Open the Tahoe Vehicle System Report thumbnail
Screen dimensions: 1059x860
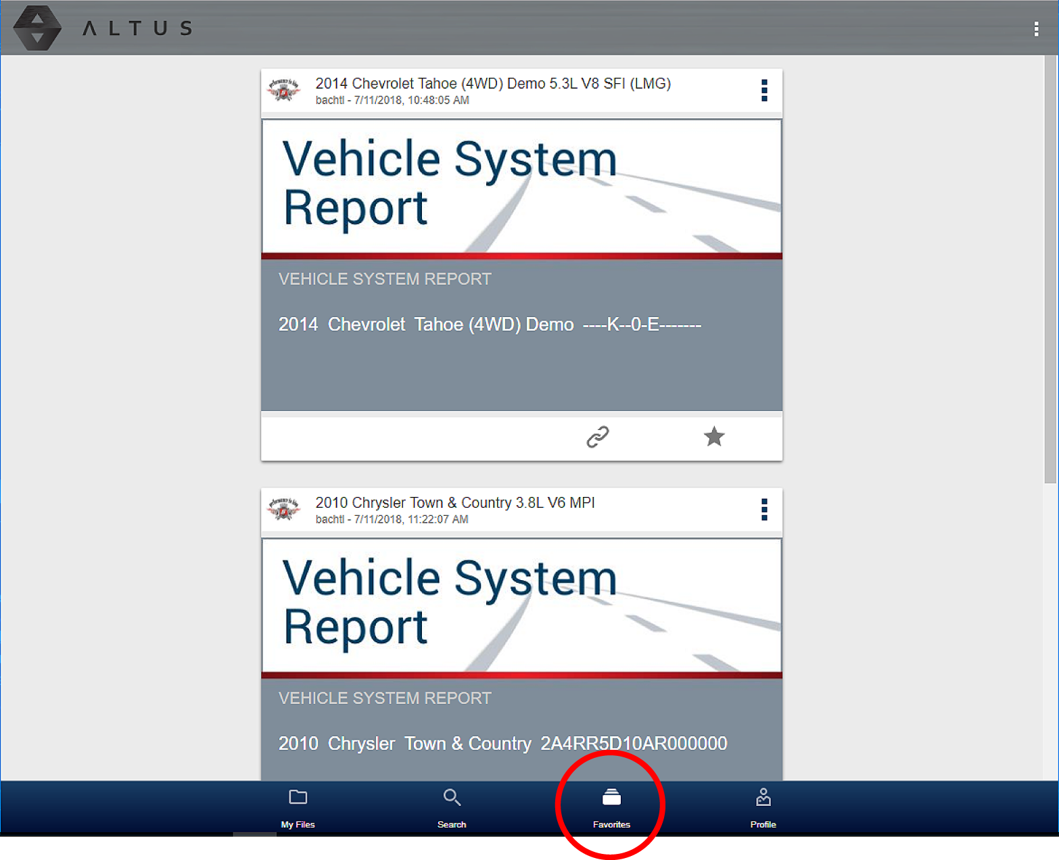click(521, 187)
